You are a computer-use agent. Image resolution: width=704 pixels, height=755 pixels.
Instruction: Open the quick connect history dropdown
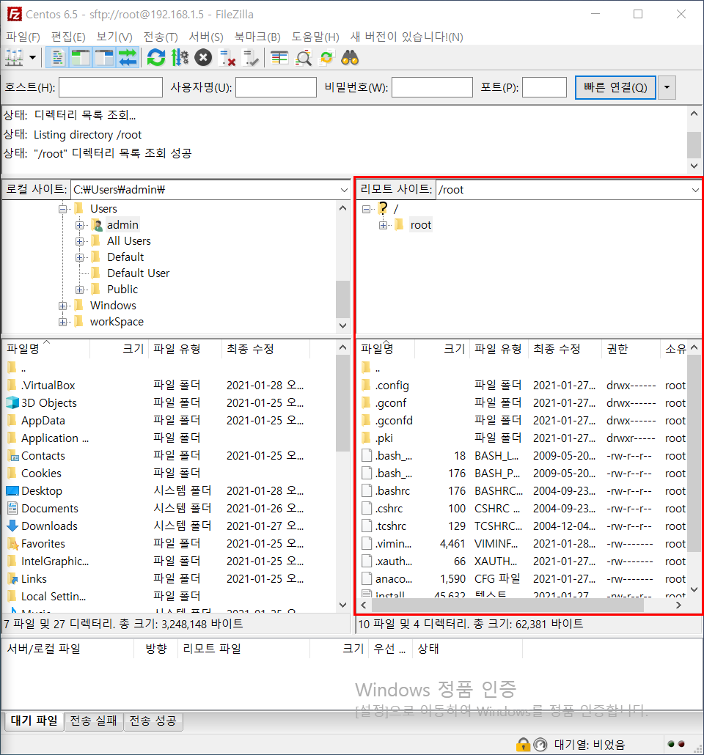pos(667,87)
